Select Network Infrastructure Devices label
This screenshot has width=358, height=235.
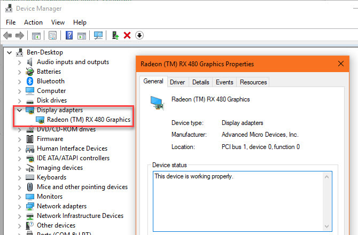point(80,216)
